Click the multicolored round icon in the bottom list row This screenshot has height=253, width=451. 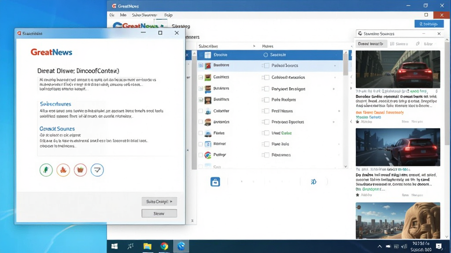[208, 155]
